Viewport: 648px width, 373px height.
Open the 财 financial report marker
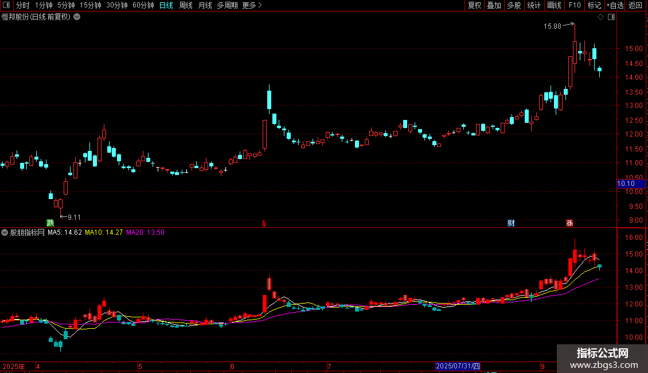511,223
